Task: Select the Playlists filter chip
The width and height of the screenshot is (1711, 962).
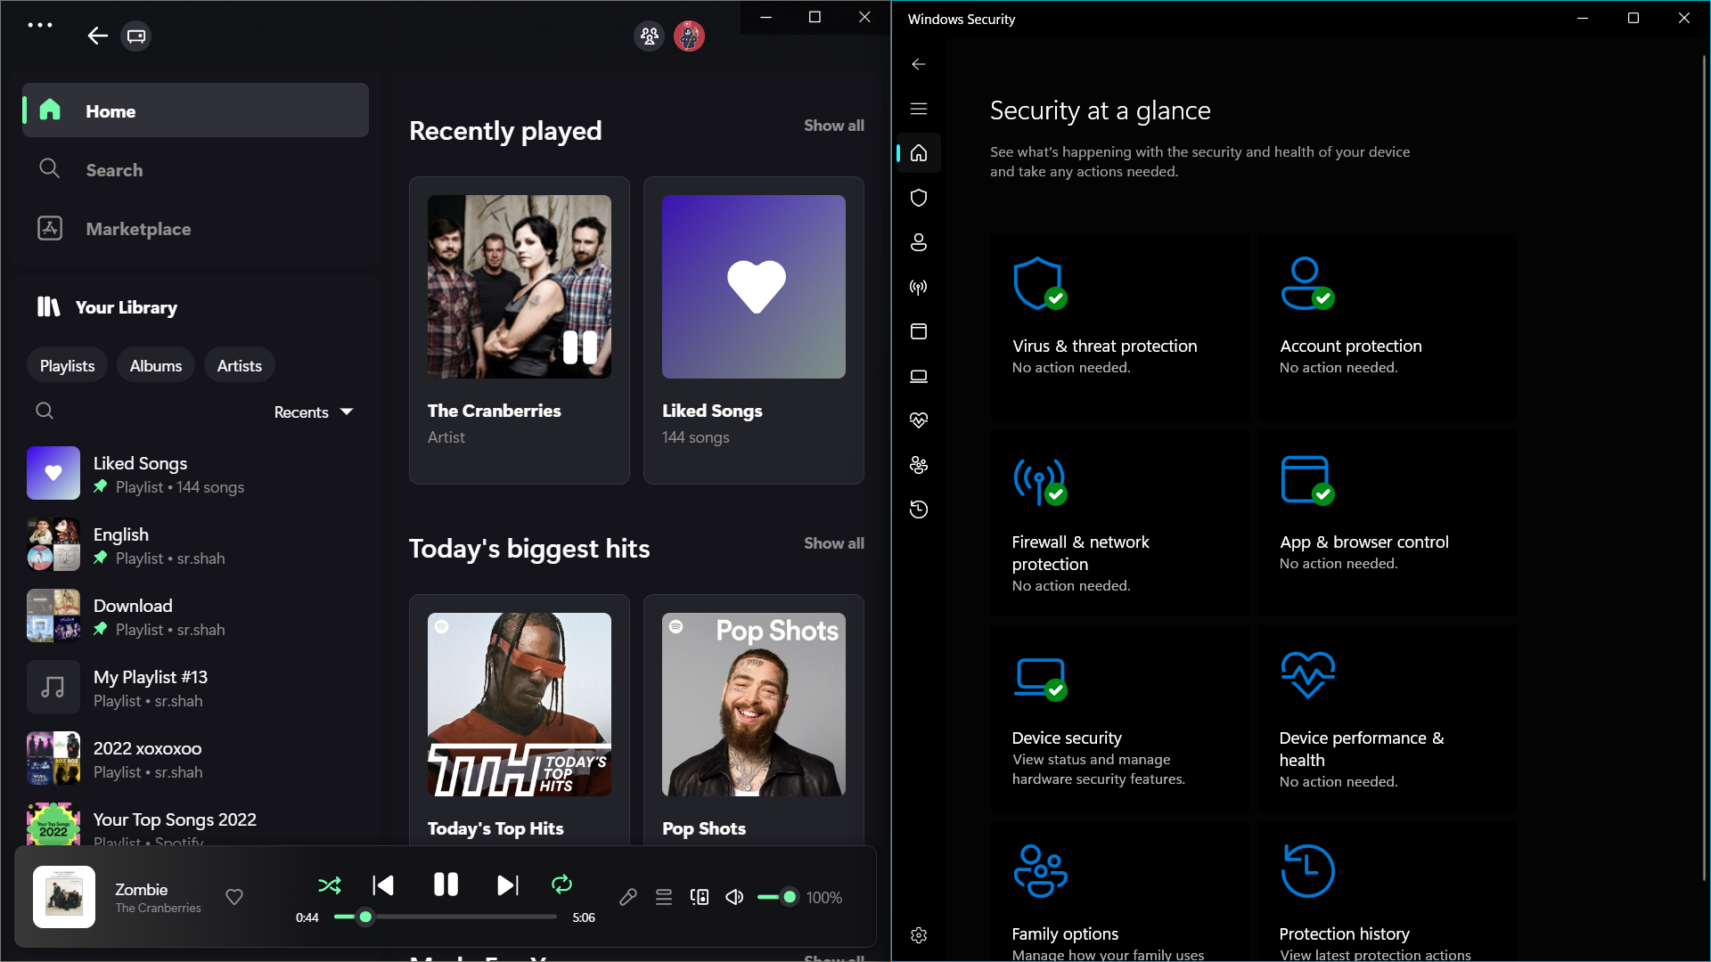Action: pos(66,364)
